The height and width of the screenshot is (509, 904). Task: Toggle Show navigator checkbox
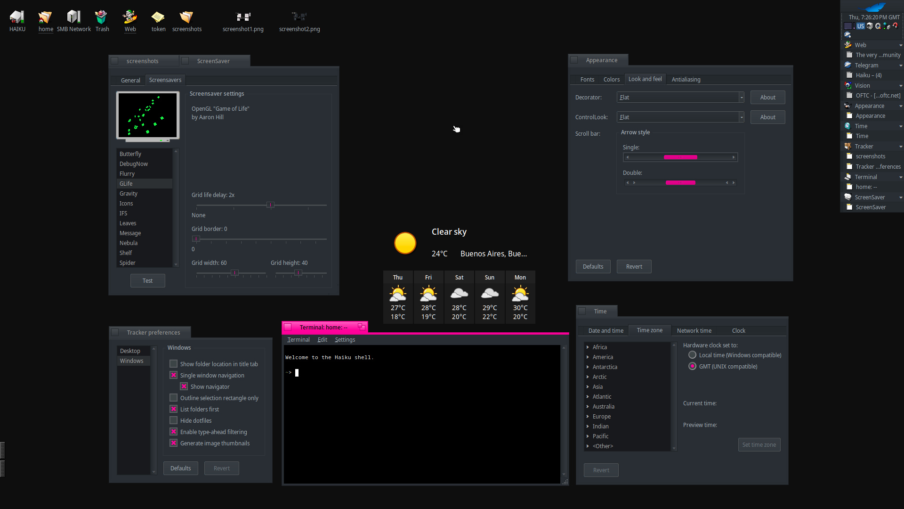point(184,386)
